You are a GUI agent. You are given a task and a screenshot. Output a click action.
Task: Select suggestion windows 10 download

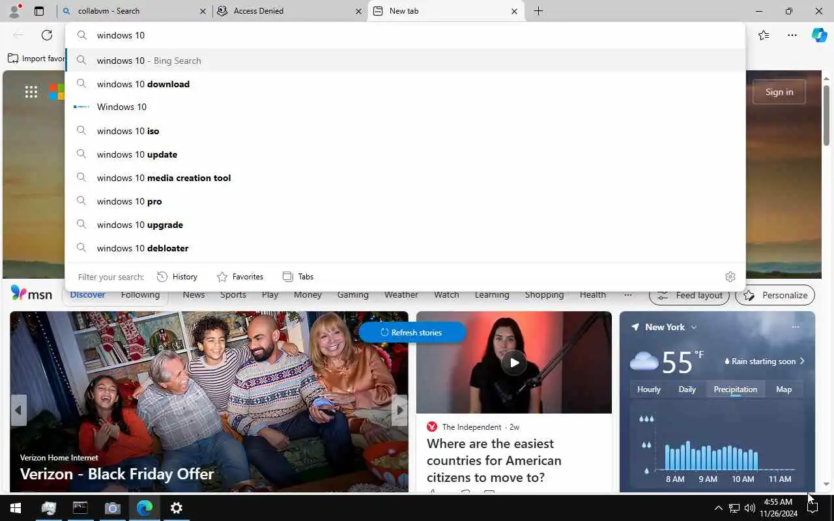[405, 84]
